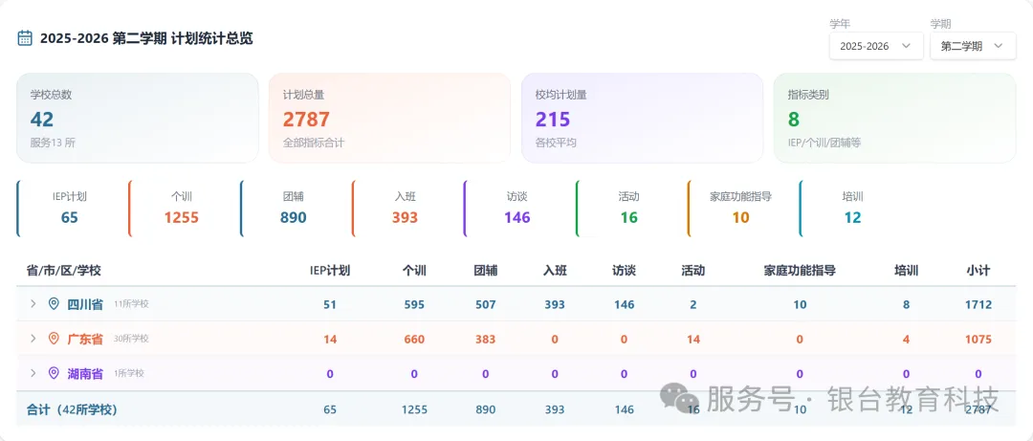Select the 校均计划量 summary card
The image size is (1033, 441).
[x=643, y=118]
